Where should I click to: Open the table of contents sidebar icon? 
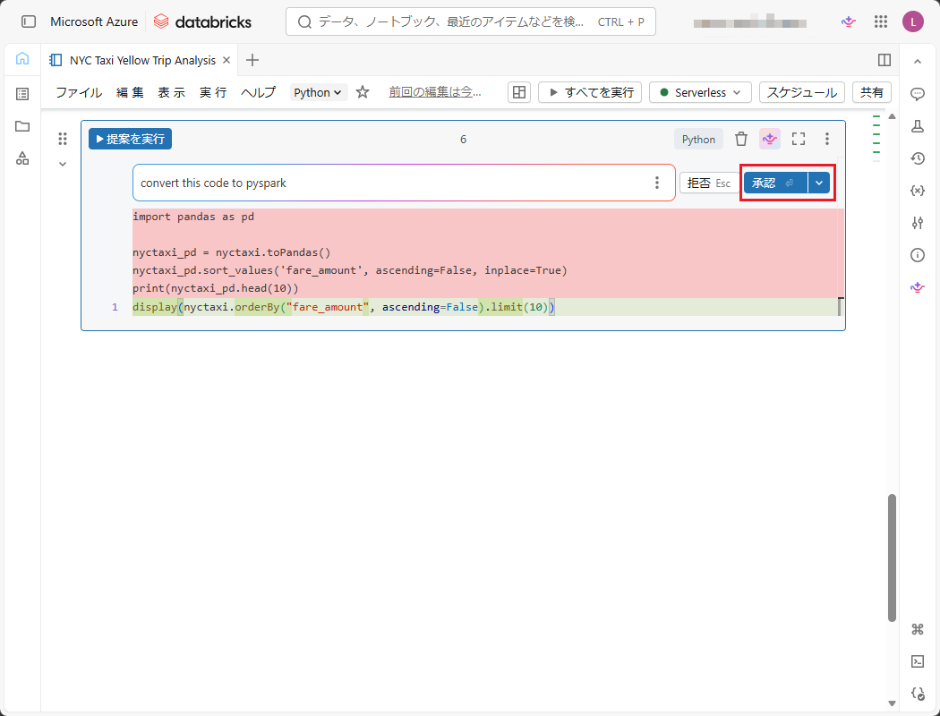coord(22,94)
